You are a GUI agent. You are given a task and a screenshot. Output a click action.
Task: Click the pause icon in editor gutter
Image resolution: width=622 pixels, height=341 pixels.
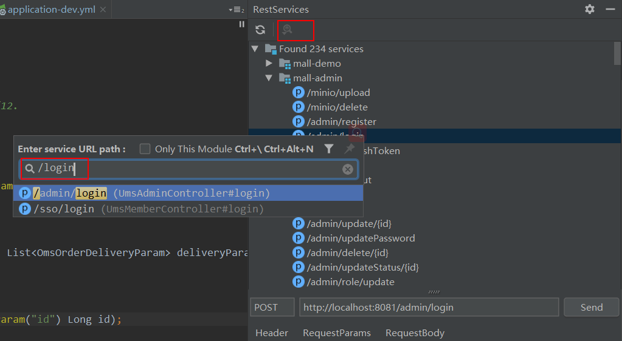[241, 24]
